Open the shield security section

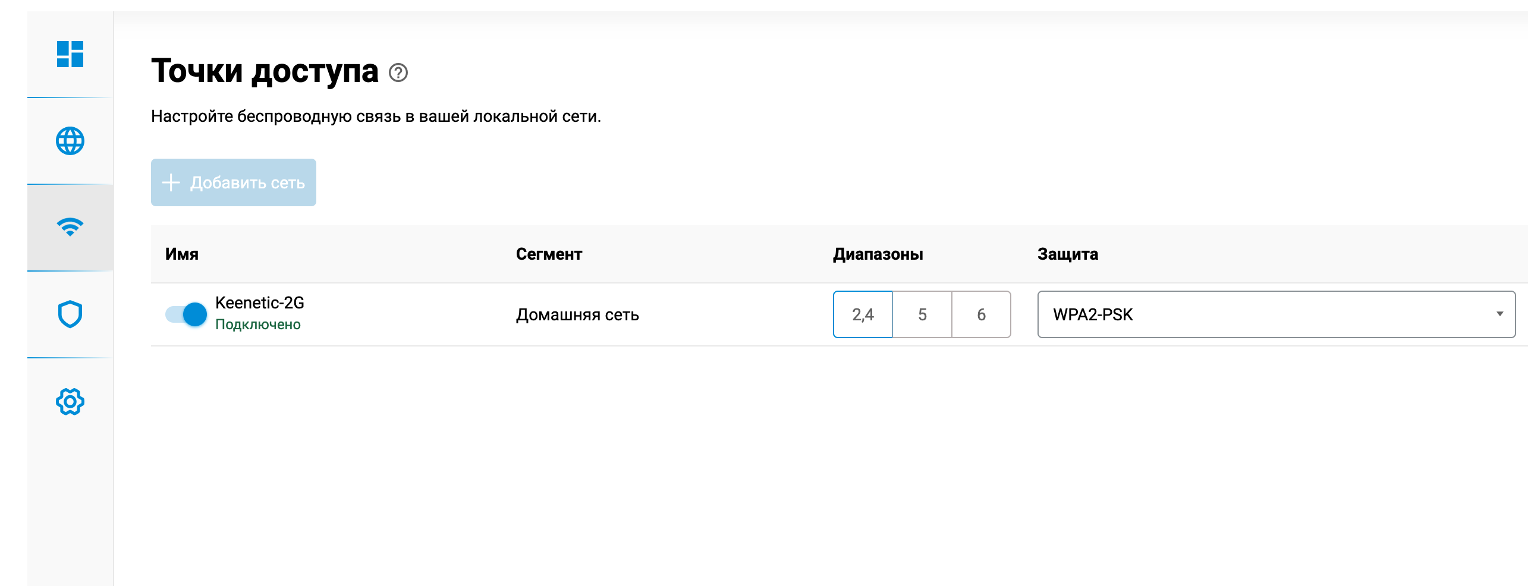[x=70, y=314]
